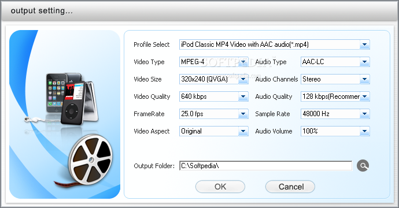
Task: Dismiss dialog with the Cancel button
Action: point(290,187)
